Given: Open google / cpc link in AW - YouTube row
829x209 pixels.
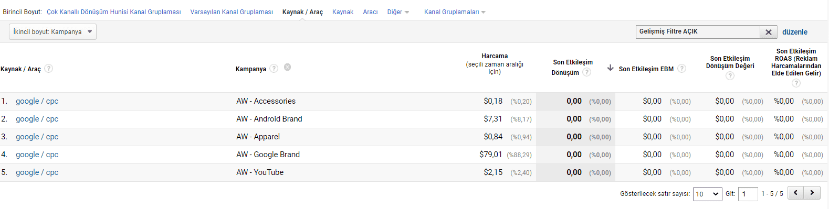Looking at the screenshot, I should [x=37, y=172].
